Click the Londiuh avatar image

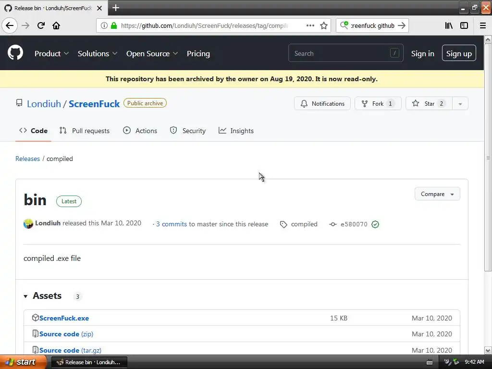click(28, 224)
